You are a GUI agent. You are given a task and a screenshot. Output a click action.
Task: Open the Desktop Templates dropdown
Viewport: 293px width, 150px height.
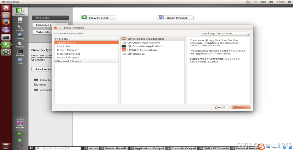coord(226,33)
